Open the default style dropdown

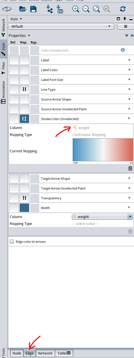[x=61, y=26]
